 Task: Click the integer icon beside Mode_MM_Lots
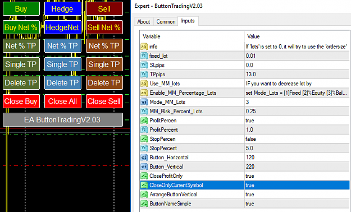(144, 102)
